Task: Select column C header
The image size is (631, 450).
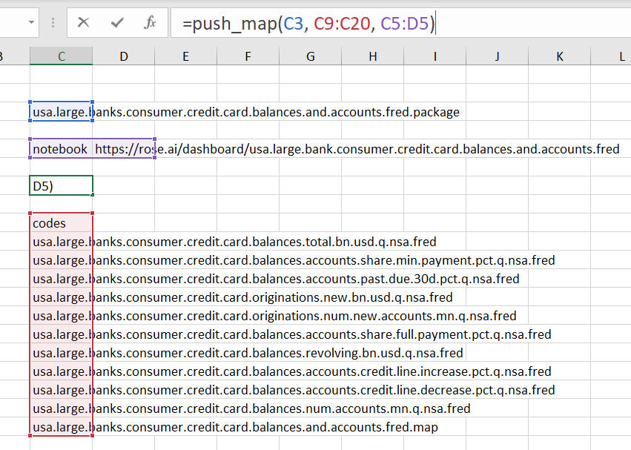Action: (61, 56)
